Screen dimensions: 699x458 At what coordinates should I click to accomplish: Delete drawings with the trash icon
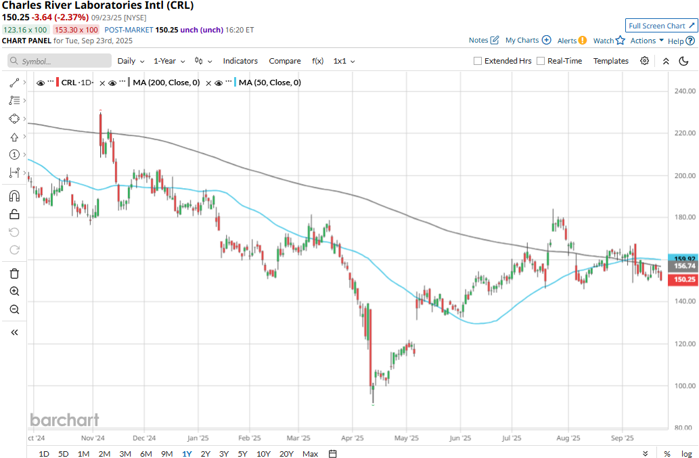[x=14, y=273]
